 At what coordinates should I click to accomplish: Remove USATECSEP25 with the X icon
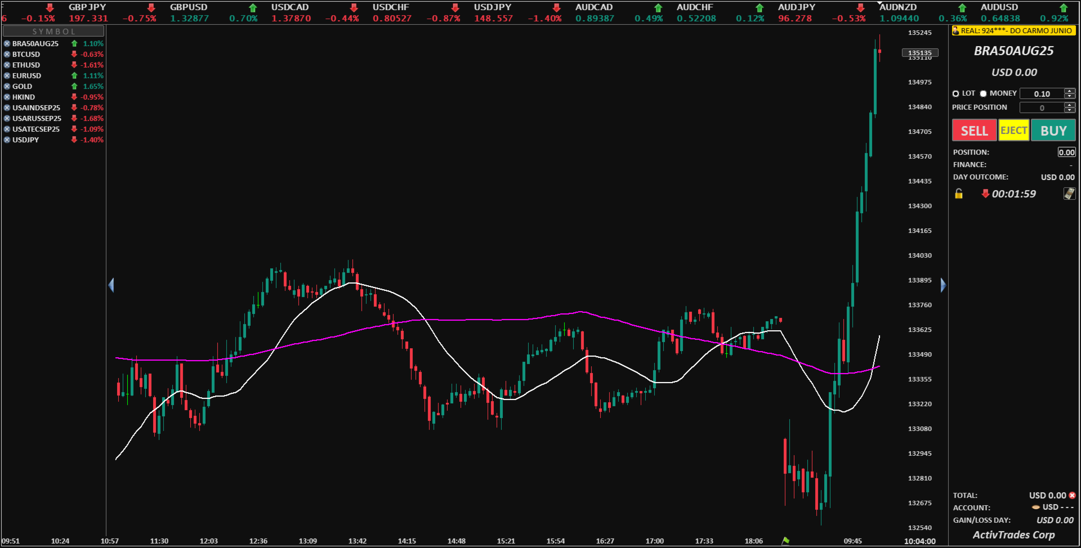pyautogui.click(x=7, y=129)
